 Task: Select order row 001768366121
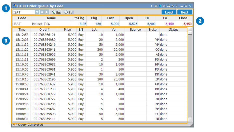tap(44, 35)
